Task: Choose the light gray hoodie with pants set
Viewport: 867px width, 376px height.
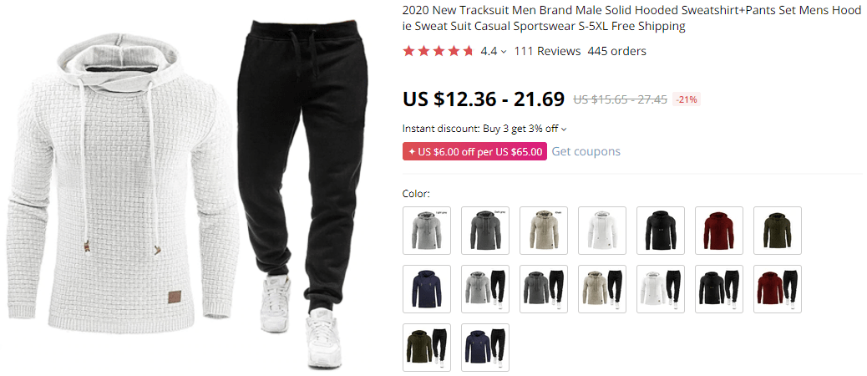Action: coord(485,289)
